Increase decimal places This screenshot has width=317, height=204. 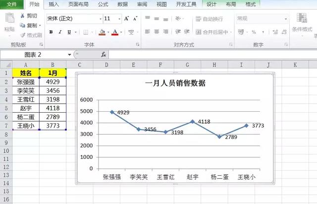point(275,32)
